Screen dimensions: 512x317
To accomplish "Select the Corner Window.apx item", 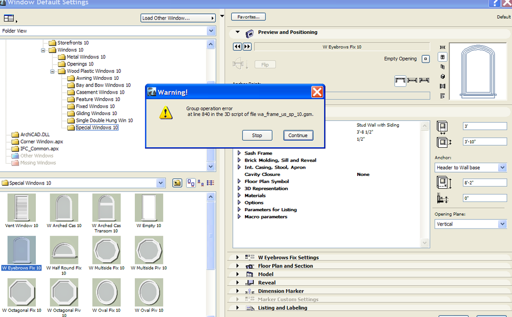I will tap(42, 142).
